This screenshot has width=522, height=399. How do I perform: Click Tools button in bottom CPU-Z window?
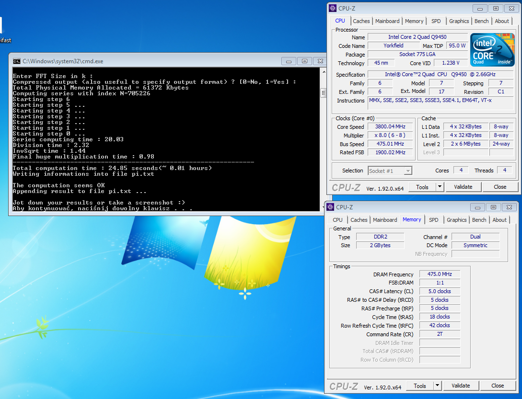(420, 386)
